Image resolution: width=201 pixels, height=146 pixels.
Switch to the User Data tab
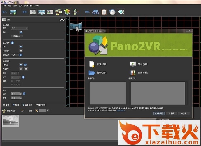click(40, 105)
